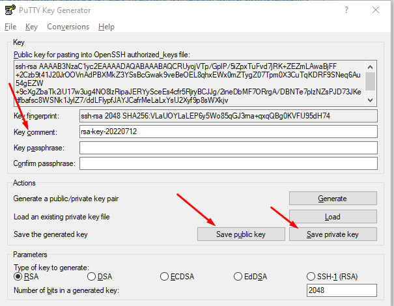The height and width of the screenshot is (306, 394).
Task: Click the number of bits field showing 2048
Action: 342,290
